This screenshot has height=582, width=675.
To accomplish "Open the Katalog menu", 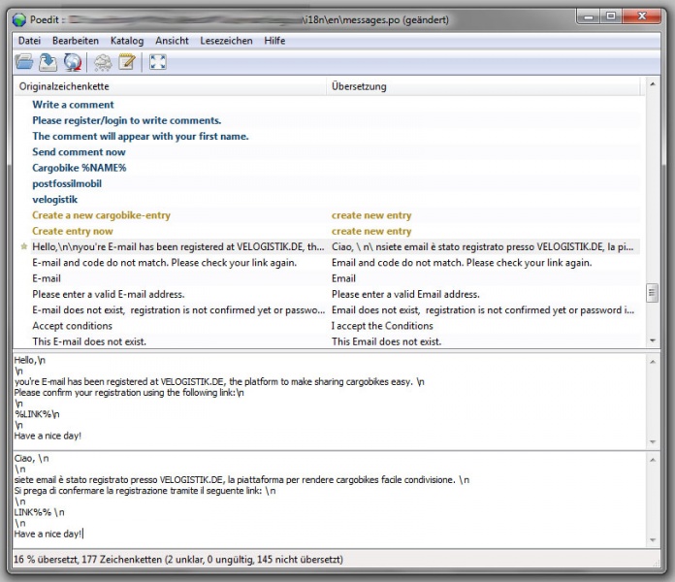I will pyautogui.click(x=127, y=41).
